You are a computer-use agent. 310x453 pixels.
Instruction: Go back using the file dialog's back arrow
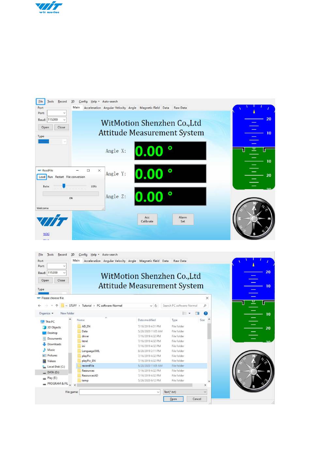[39, 306]
